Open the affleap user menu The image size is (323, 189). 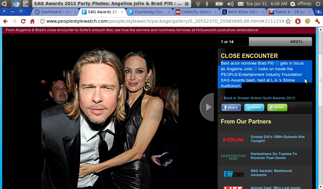301,4
